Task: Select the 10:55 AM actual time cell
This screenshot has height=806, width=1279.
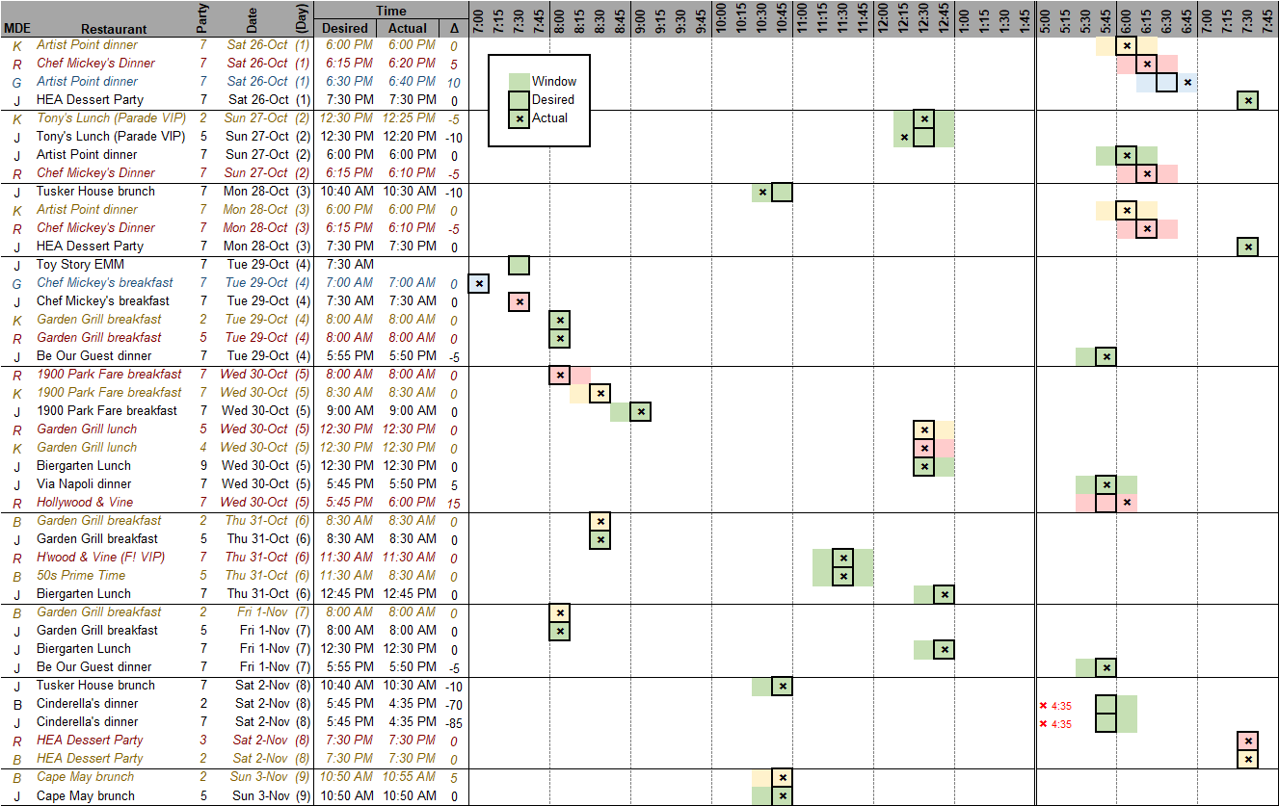Action: click(x=409, y=777)
